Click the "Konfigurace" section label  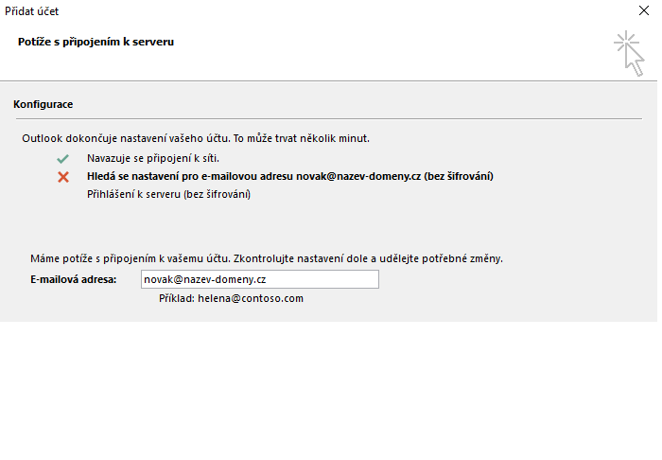point(44,103)
